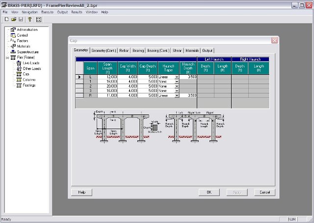314x223 pixels.
Task: Click the tree view toolbar icon
Action: (x=39, y=20)
